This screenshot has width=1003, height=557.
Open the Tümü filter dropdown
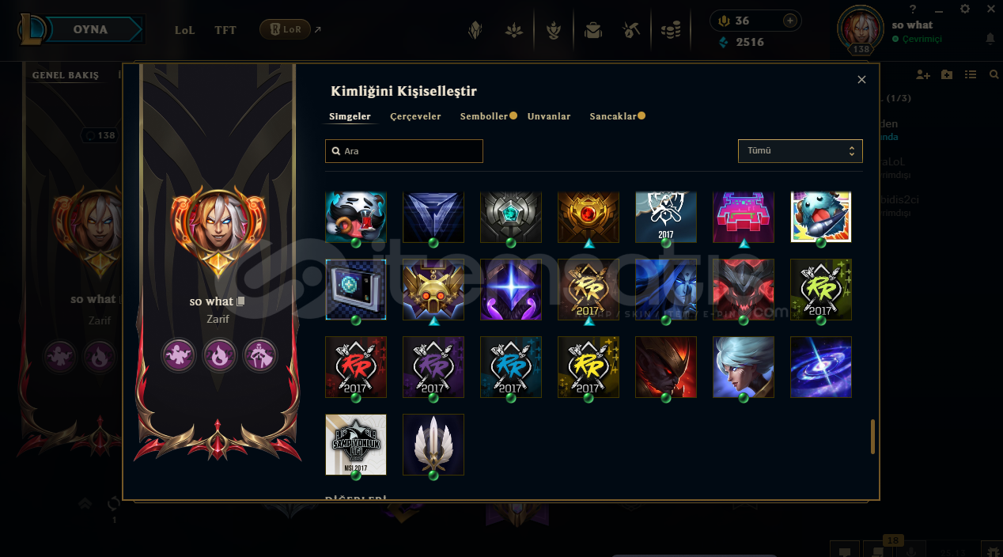(x=800, y=150)
